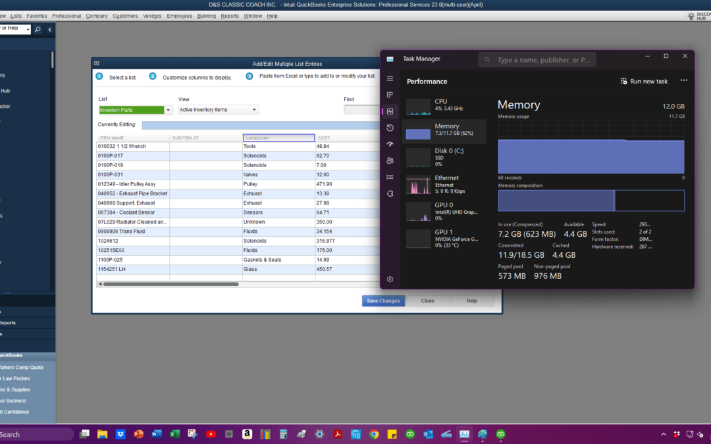This screenshot has height=444, width=711.
Task: Click the Find field in the dialog
Action: 361,110
